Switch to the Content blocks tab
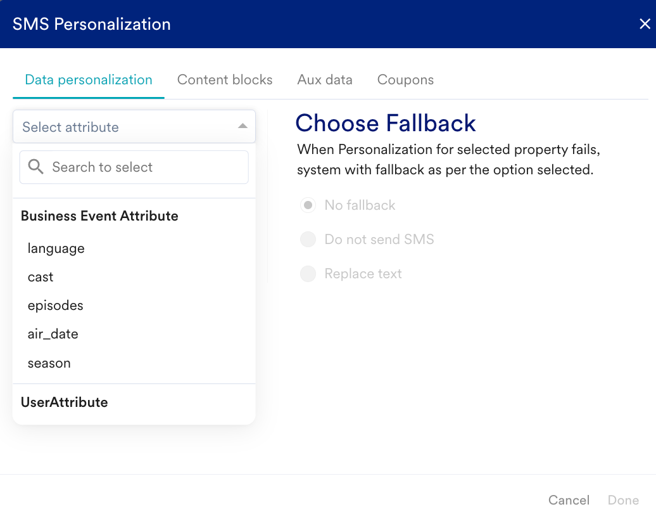Screen dimensions: 656x521 click(x=225, y=80)
